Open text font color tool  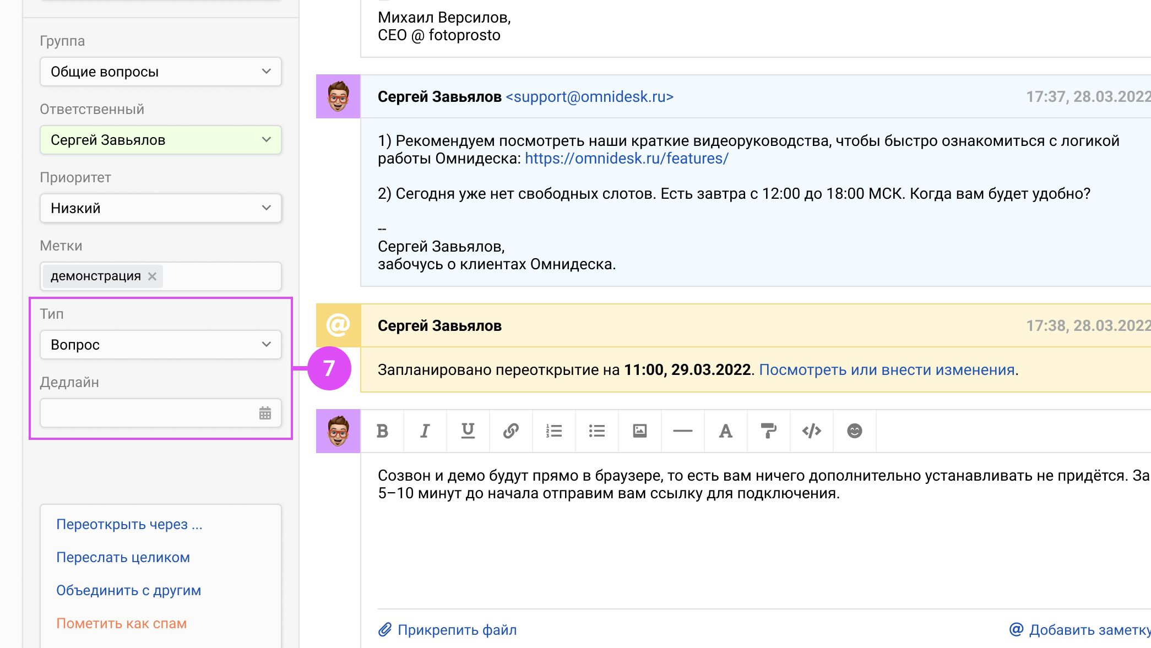click(725, 431)
